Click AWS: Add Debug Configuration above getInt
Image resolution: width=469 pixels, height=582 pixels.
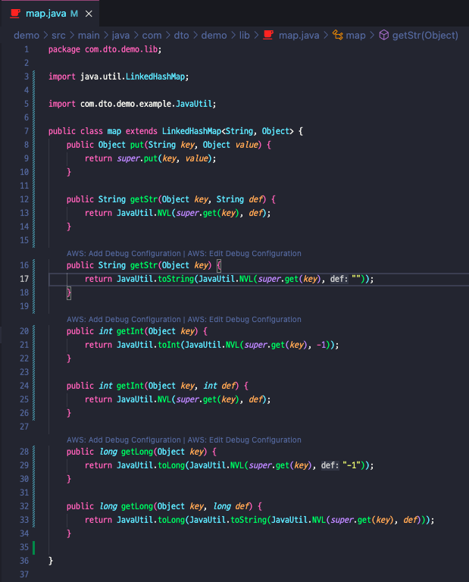[124, 319]
